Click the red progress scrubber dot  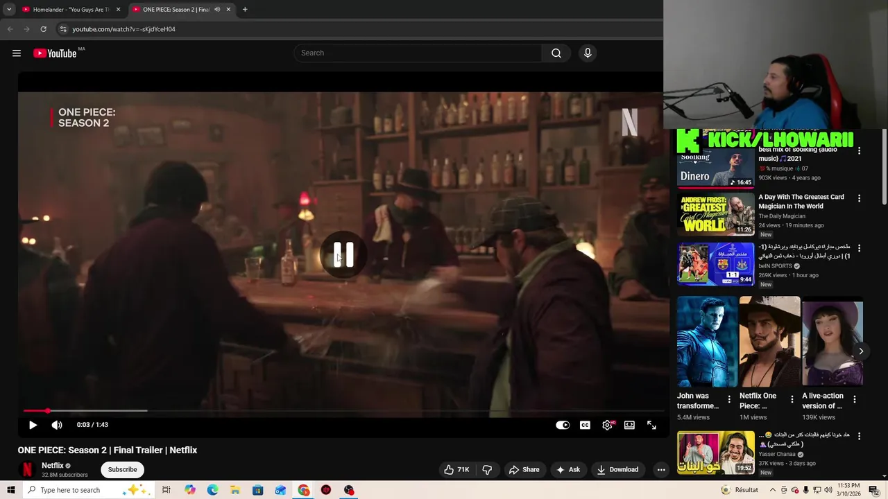(47, 411)
